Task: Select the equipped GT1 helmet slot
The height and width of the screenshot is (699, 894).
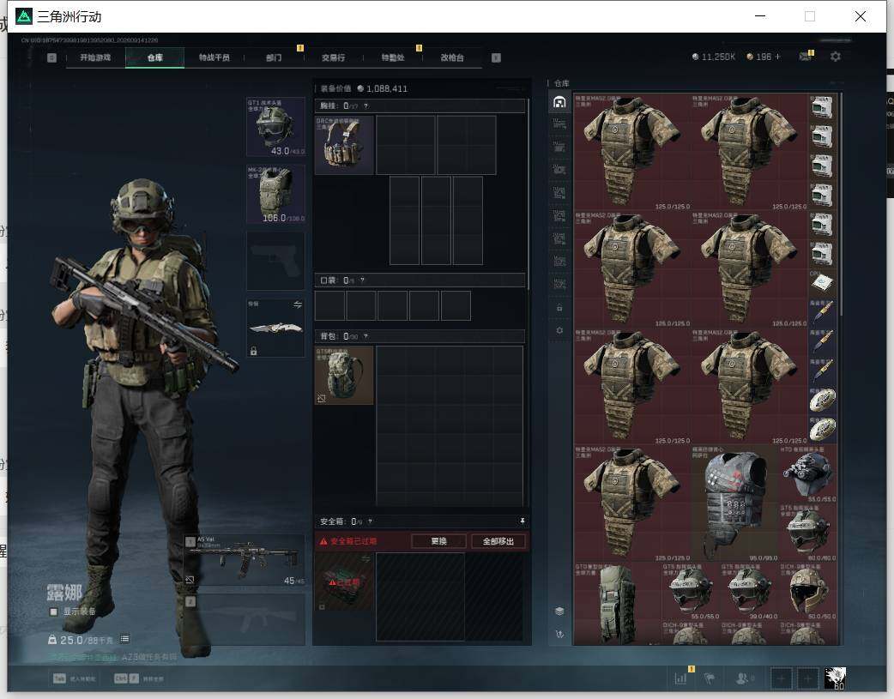Action: click(x=275, y=127)
